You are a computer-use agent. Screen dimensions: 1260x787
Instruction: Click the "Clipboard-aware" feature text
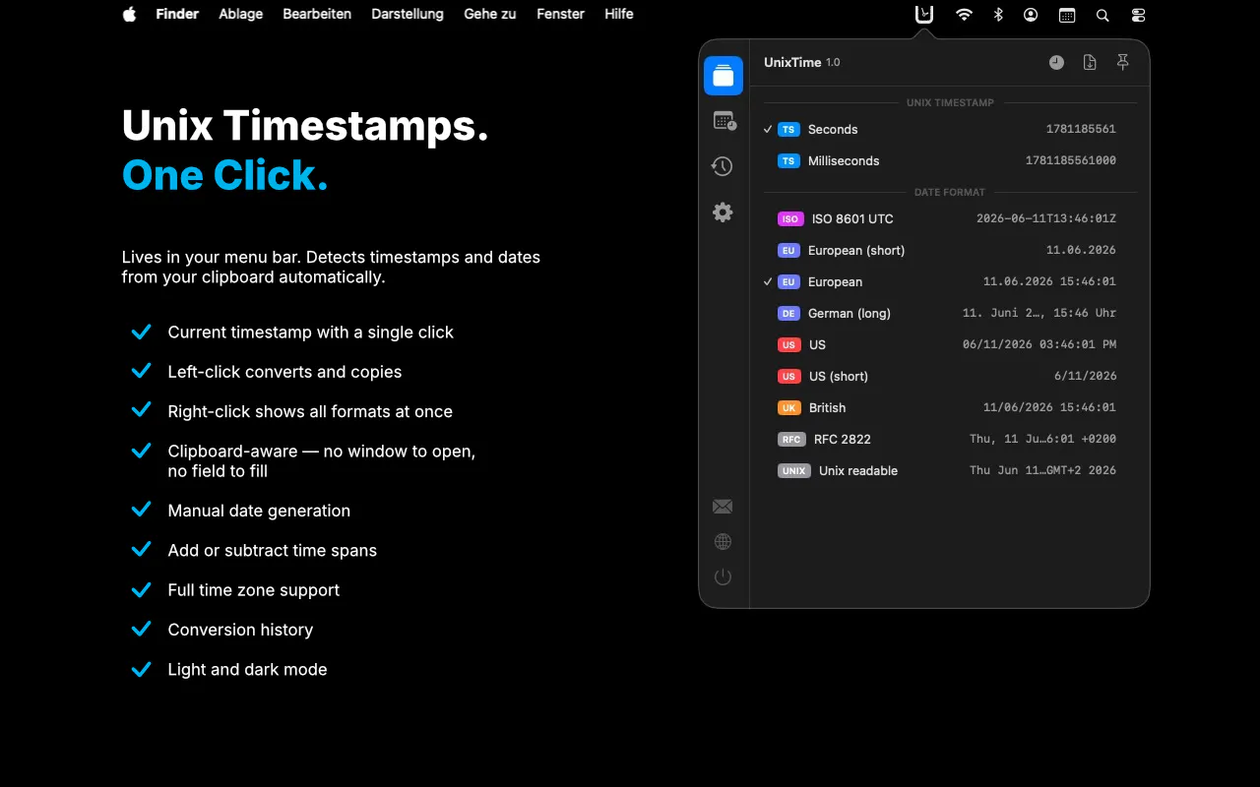(322, 461)
